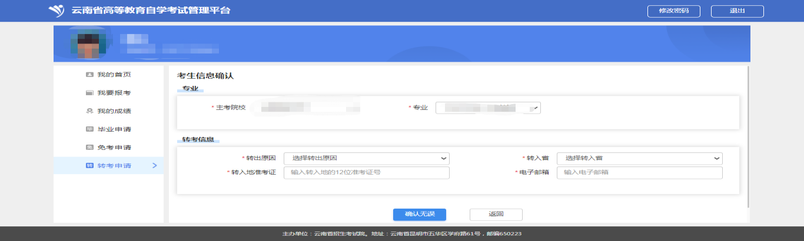804x241 pixels.
Task: Click the 退出 logout button
Action: (737, 11)
